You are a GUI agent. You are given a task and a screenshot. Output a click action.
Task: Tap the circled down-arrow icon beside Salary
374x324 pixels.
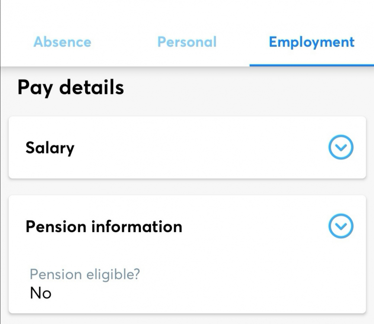[341, 148]
